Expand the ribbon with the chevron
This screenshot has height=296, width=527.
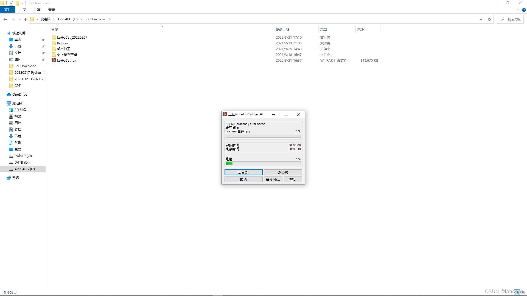[x=518, y=10]
